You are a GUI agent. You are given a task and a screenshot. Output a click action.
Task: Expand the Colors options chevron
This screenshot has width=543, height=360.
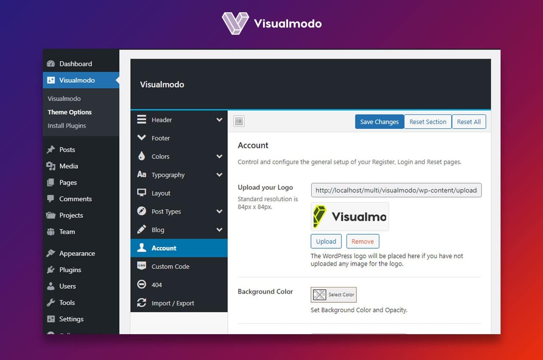219,156
